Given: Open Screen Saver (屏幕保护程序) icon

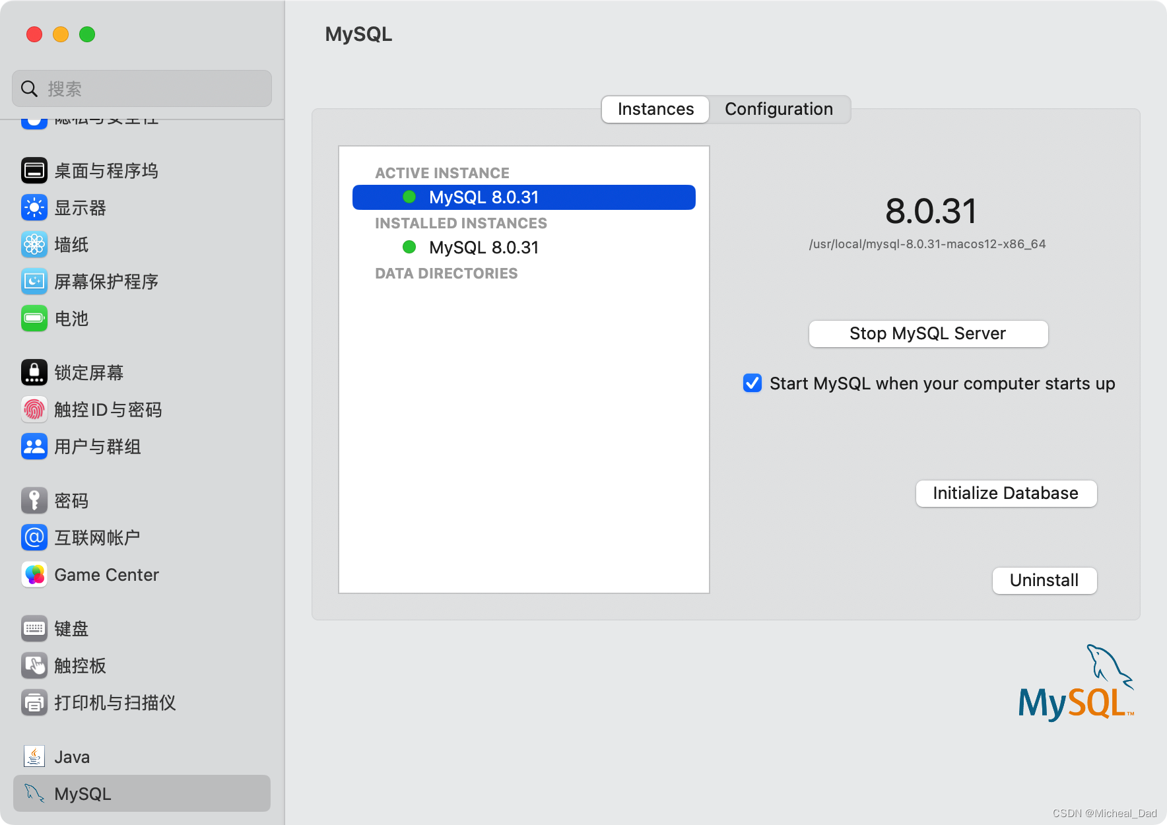Looking at the screenshot, I should 34,282.
